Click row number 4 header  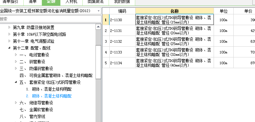pyautogui.click(x=106, y=52)
